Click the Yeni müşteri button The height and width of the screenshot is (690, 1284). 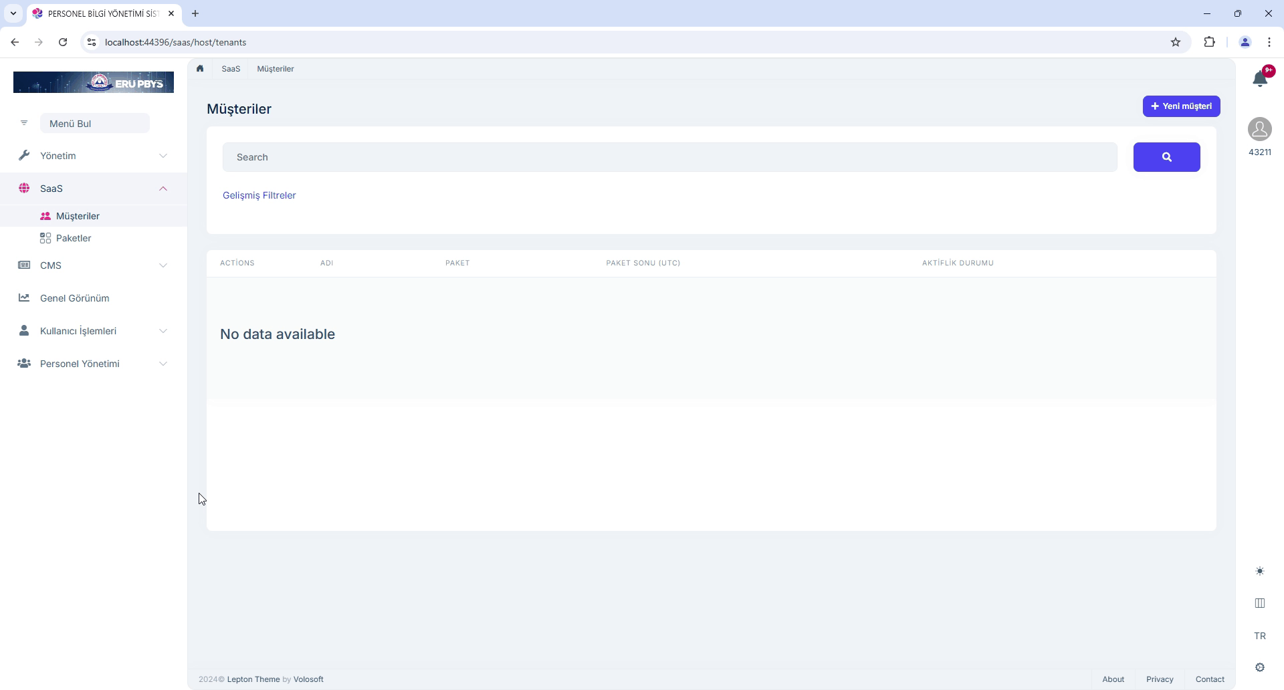tap(1181, 106)
